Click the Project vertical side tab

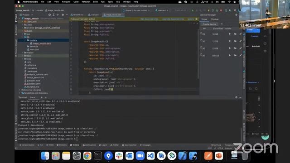point(16,18)
